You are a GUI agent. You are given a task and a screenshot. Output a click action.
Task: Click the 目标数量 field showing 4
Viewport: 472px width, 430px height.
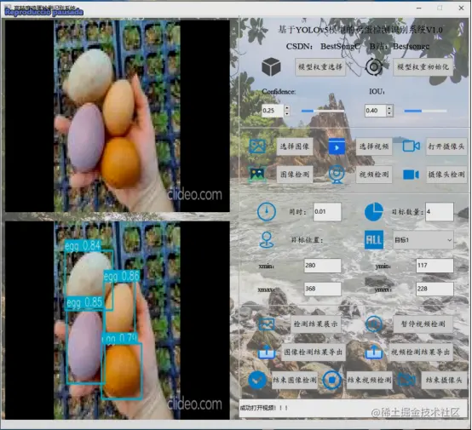(x=439, y=211)
